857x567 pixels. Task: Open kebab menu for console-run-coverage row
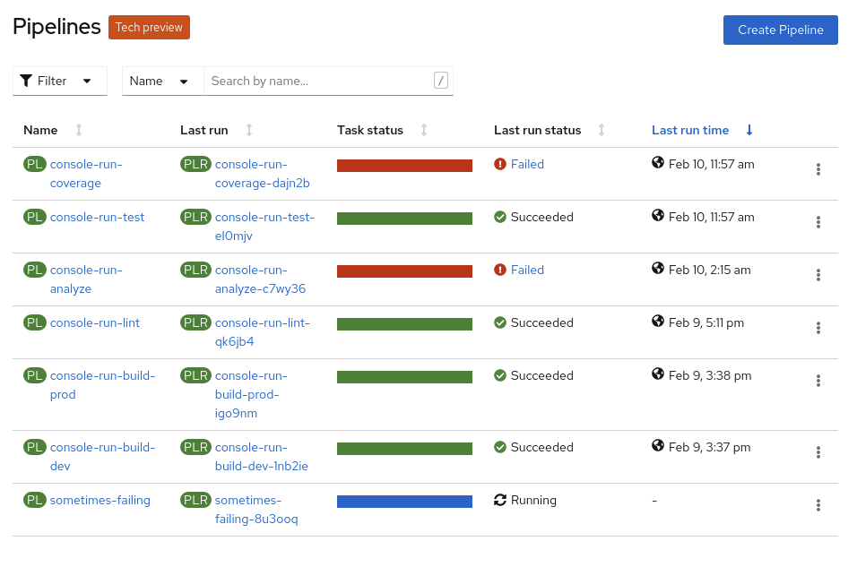818,169
